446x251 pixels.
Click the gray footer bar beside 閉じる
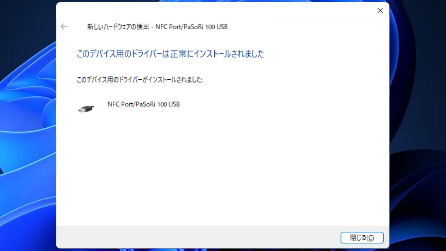coord(196,237)
